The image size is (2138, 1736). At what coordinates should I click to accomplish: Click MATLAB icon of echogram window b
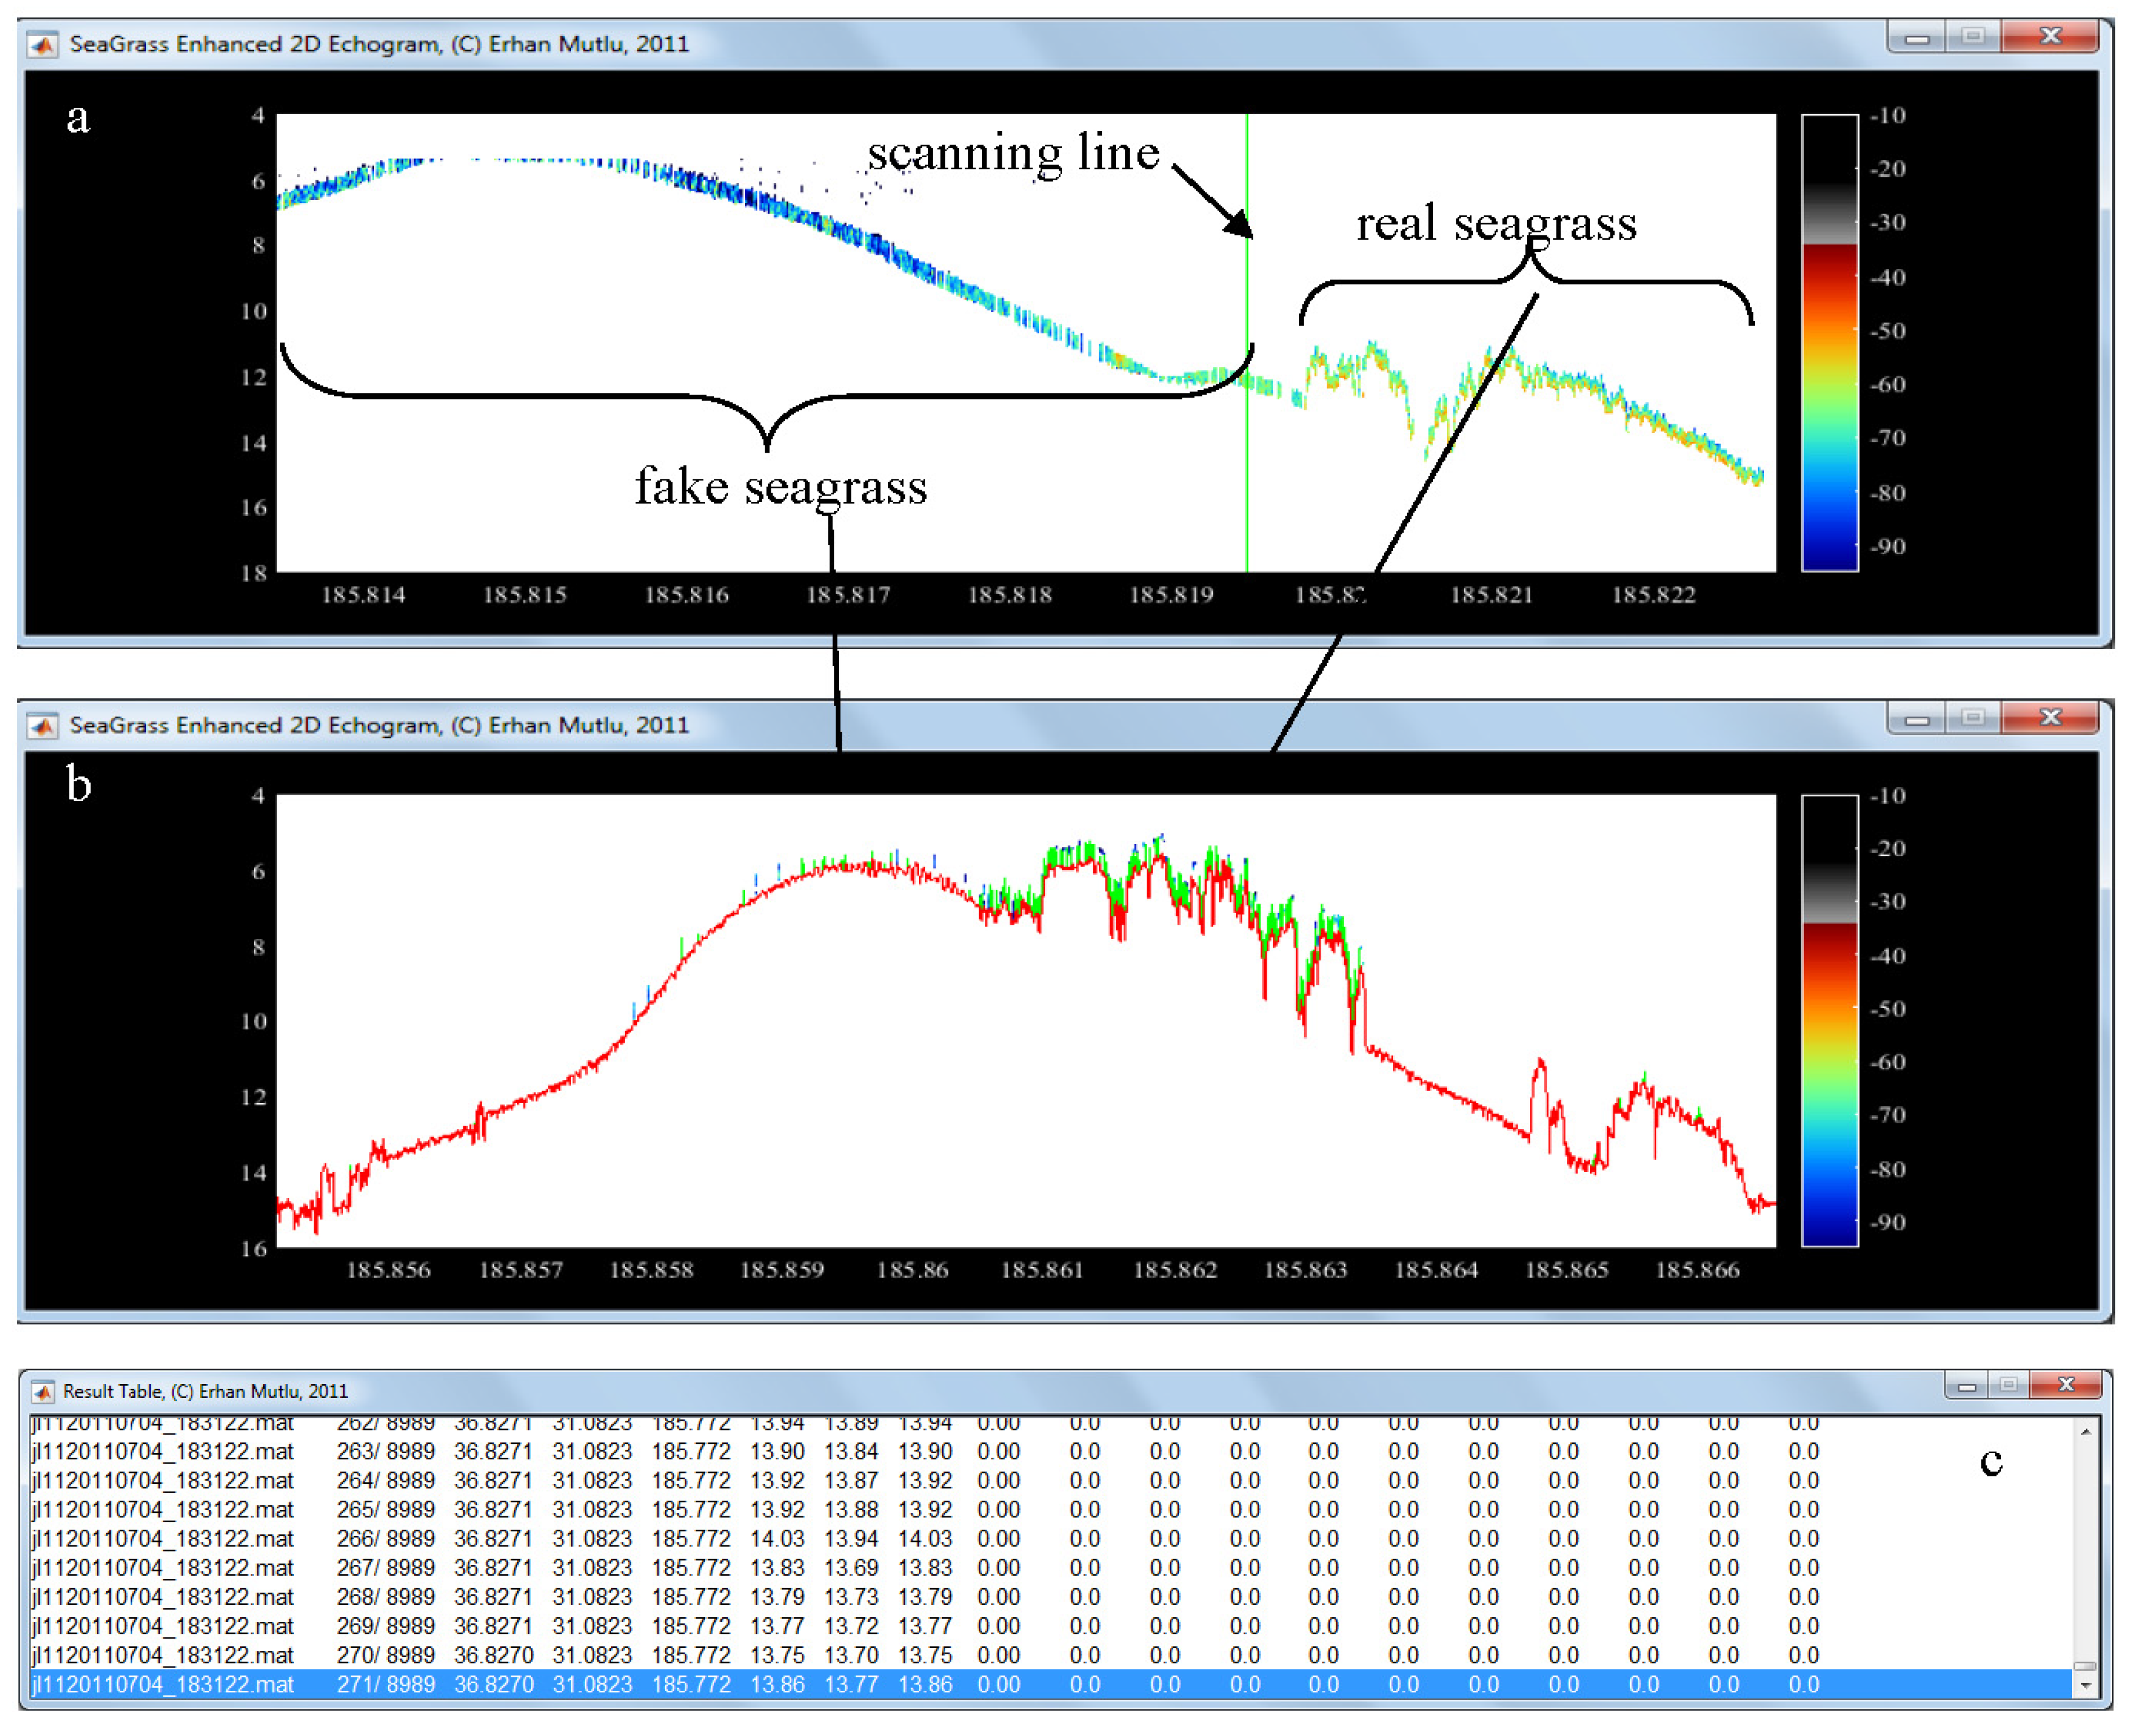click(42, 726)
